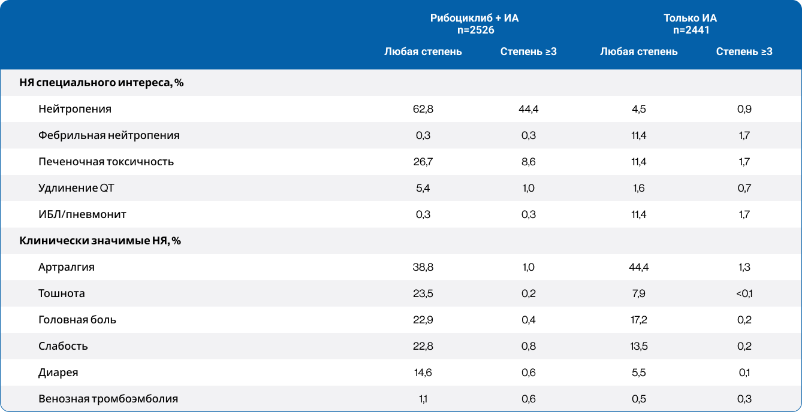
Task: Click the "Фебрильная нейтропения" row label
Action: [x=108, y=135]
